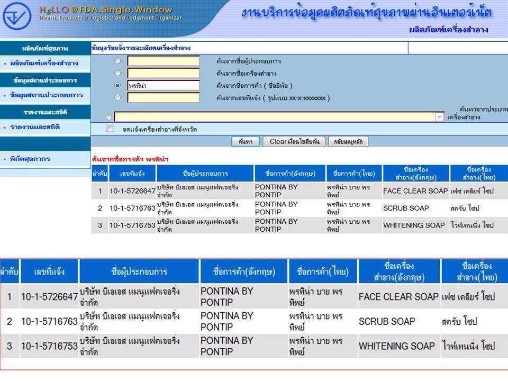
Task: Click ผลิตภัณฑ์เครื่องสำอาง title in the top banner
Action: [449, 30]
